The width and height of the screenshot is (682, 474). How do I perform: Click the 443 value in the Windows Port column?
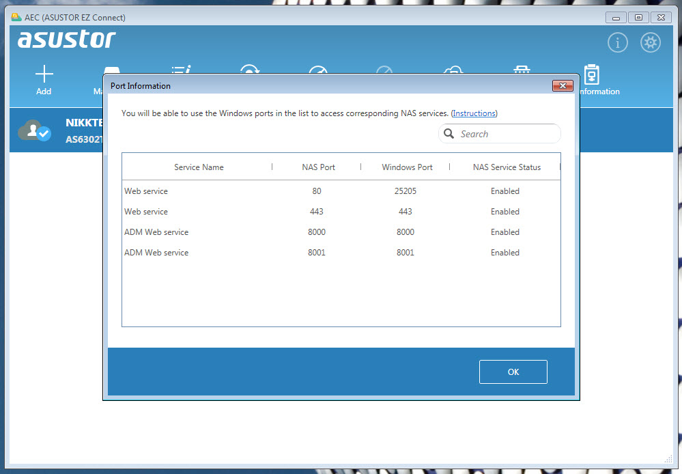coord(406,212)
